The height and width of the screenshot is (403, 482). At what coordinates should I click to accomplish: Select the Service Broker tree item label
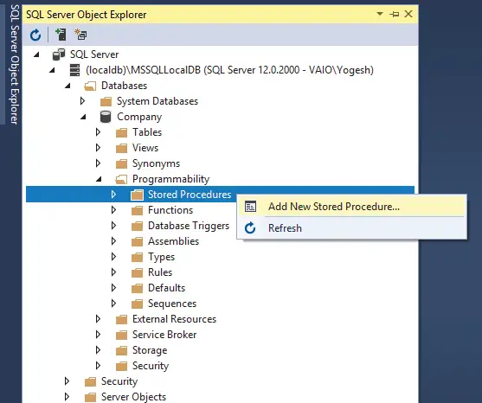point(164,335)
